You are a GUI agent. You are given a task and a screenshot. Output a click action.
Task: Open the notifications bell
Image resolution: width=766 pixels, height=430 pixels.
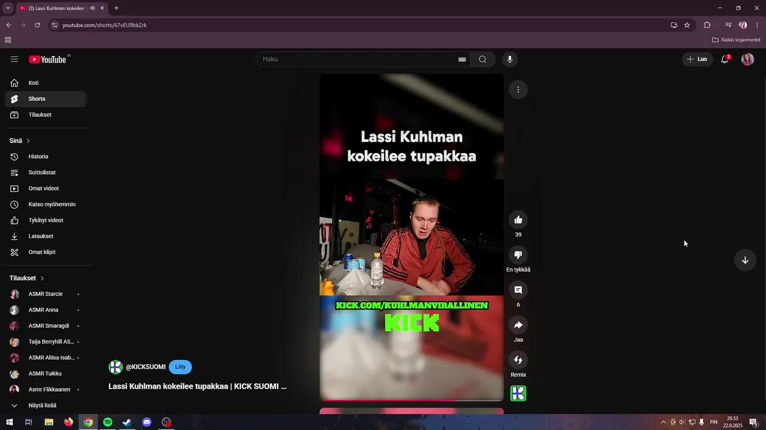725,59
